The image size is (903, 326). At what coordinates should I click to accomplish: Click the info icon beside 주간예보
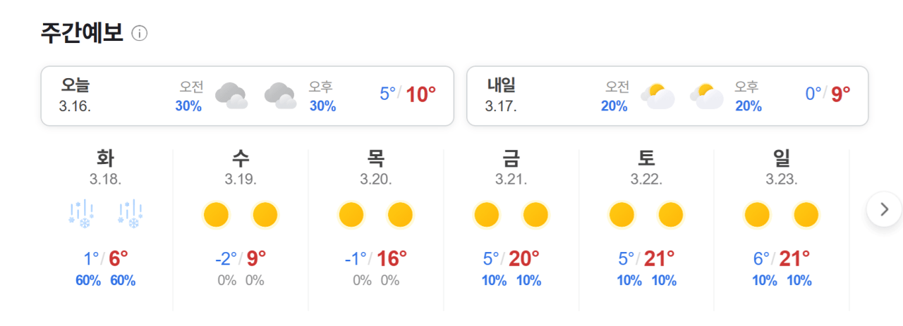pos(140,33)
